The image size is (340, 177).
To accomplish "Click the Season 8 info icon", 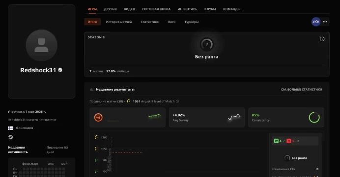I will 322,39.
